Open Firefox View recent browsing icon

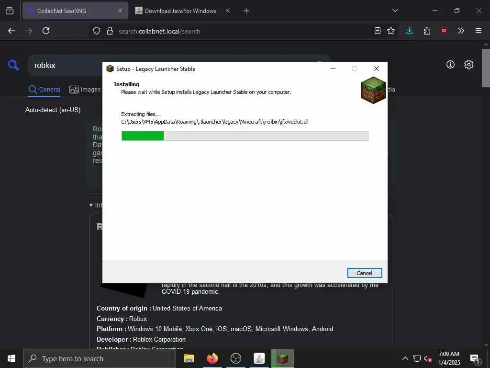[10, 11]
